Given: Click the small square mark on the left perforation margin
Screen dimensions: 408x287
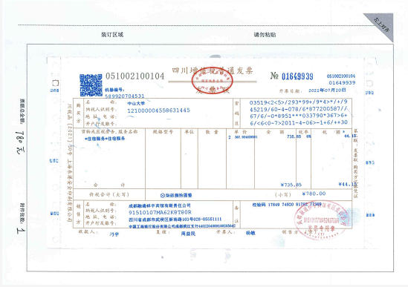Looking at the screenshot, I should (56, 83).
